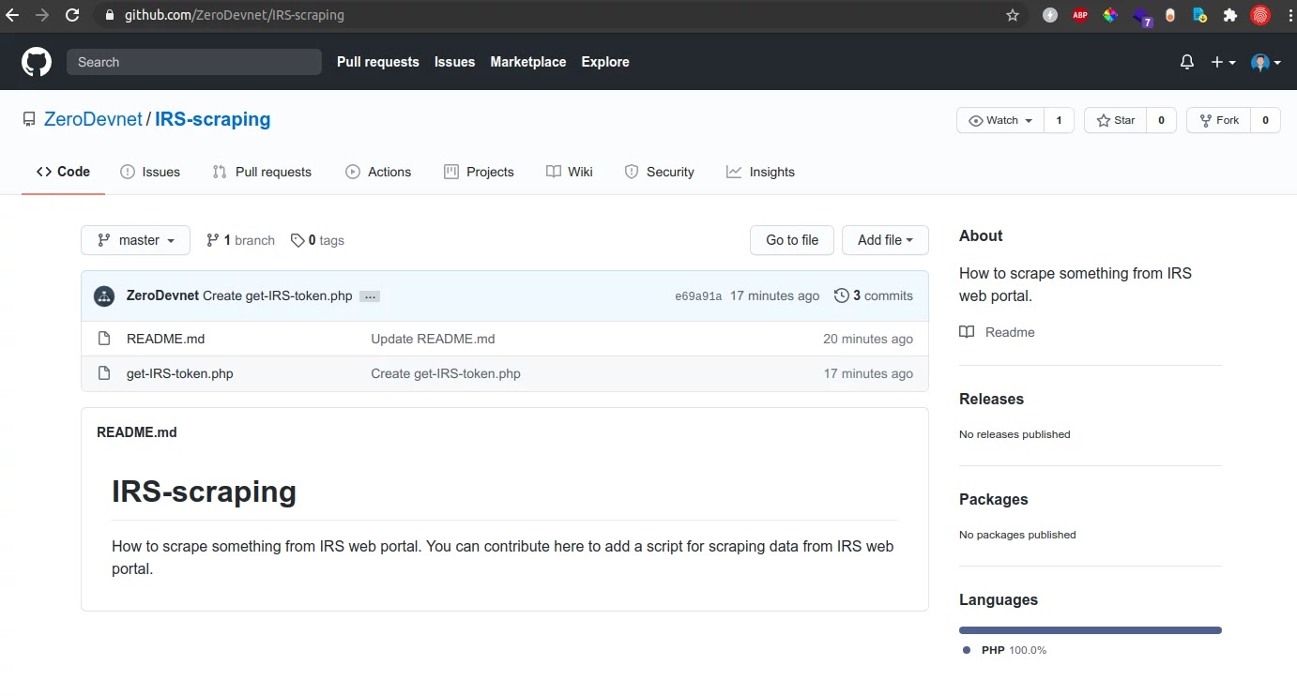
Task: Open commit history clock icon
Action: [841, 295]
